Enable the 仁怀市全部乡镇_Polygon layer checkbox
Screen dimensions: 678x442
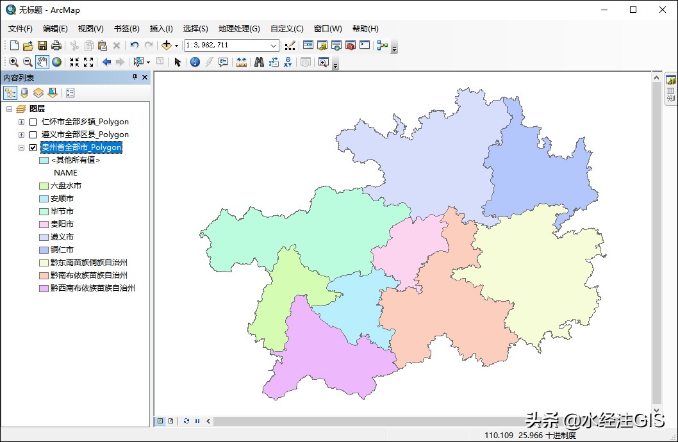click(x=33, y=122)
